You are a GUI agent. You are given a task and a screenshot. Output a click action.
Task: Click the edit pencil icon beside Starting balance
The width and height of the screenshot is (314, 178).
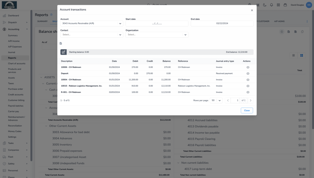(64, 52)
